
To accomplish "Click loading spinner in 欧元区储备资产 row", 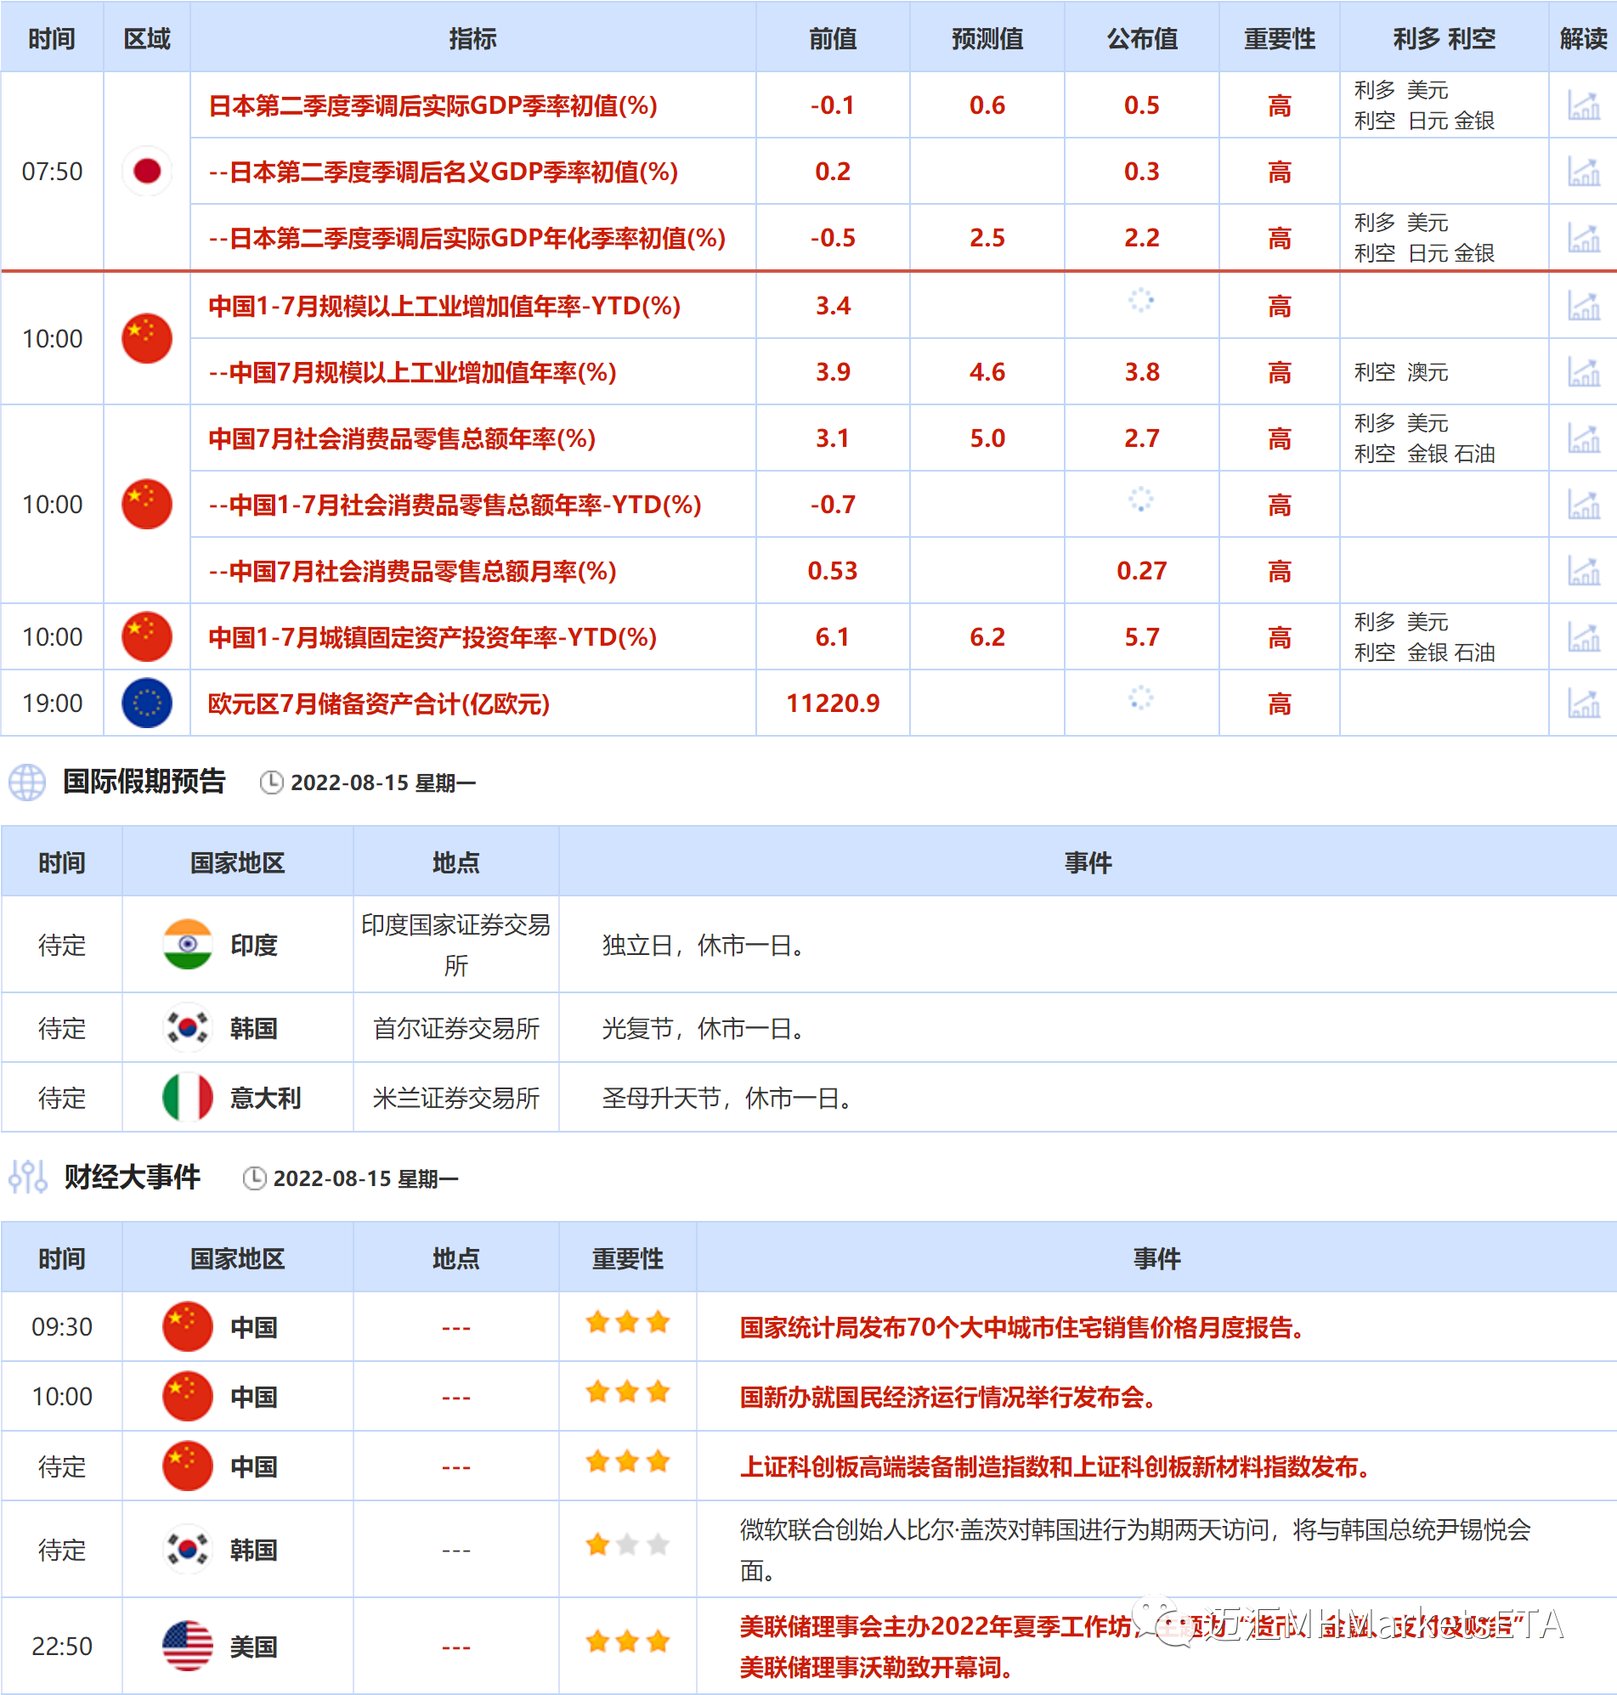I will point(1141,698).
